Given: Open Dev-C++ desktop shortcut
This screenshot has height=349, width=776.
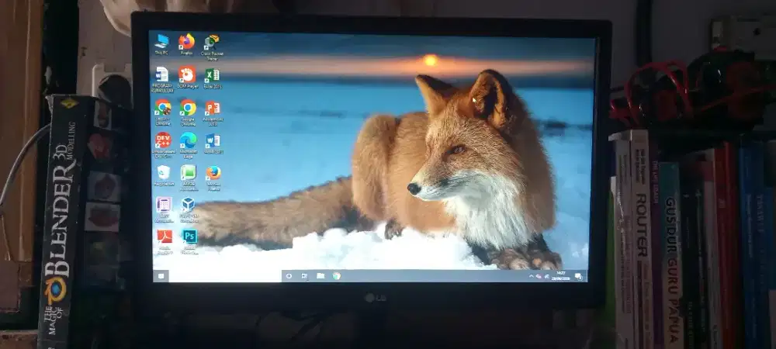Looking at the screenshot, I should [x=163, y=141].
